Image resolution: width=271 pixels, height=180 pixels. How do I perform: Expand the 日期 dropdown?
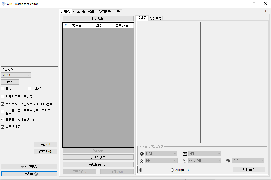(205, 154)
